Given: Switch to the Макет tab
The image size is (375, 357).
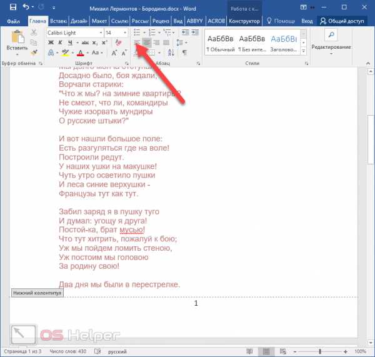Looking at the screenshot, I should tap(99, 21).
